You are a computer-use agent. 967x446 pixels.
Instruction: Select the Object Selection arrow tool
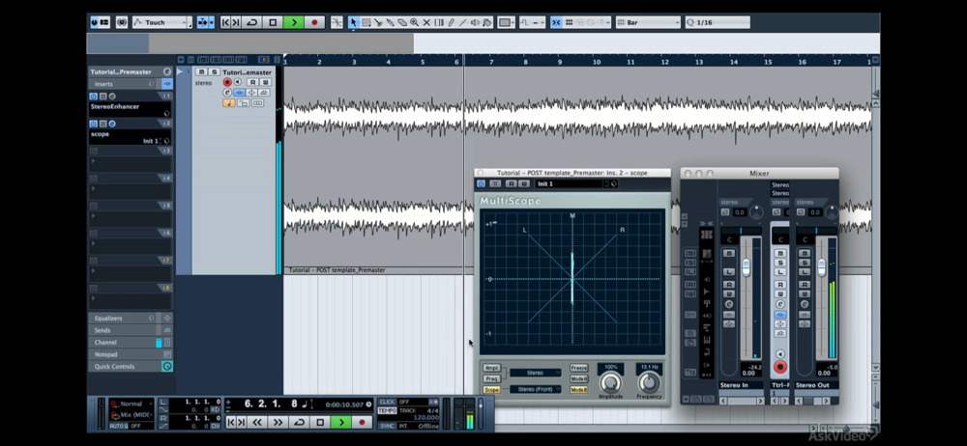pyautogui.click(x=353, y=22)
